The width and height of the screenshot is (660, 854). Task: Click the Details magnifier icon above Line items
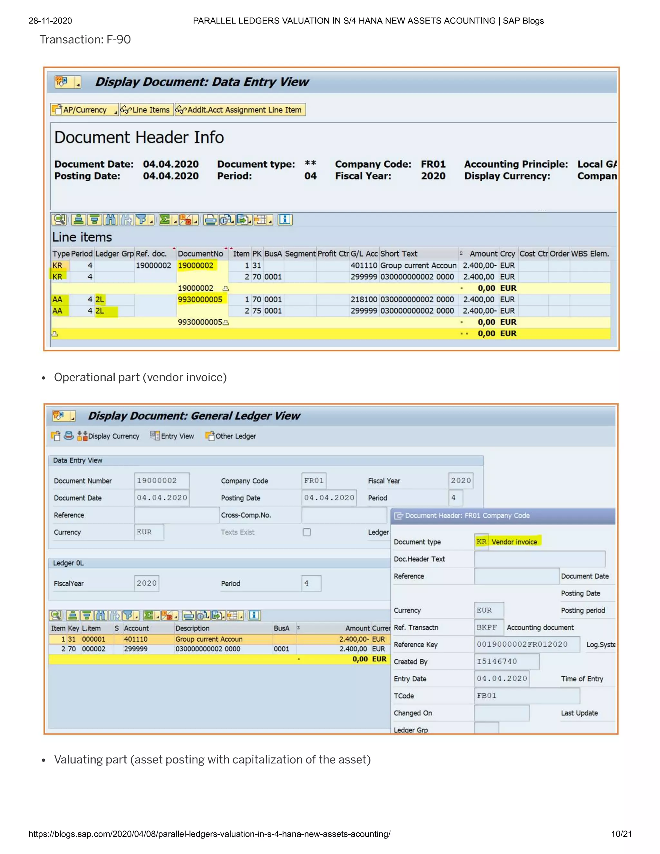(x=59, y=220)
